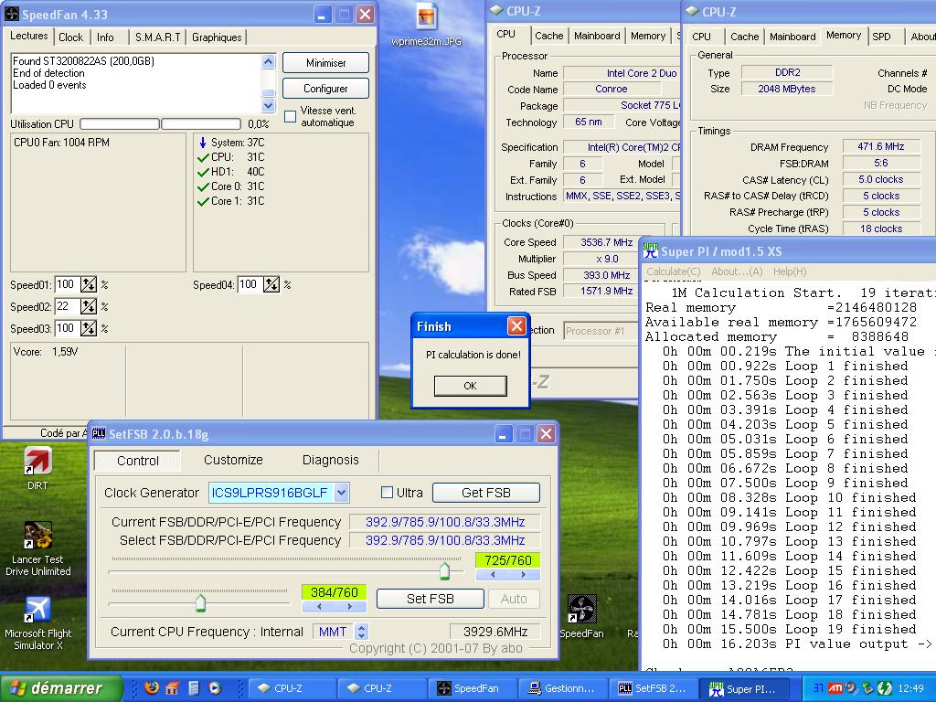Select SetFSB Control tab
Image resolution: width=936 pixels, height=702 pixels.
click(138, 461)
